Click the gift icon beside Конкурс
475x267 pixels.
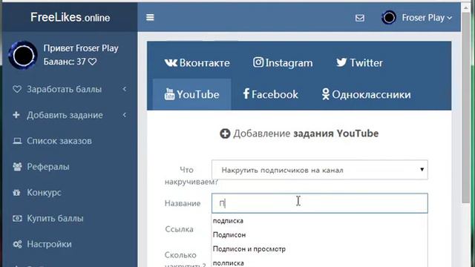point(16,193)
